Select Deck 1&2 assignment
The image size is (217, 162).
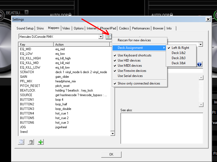[x=181, y=53]
